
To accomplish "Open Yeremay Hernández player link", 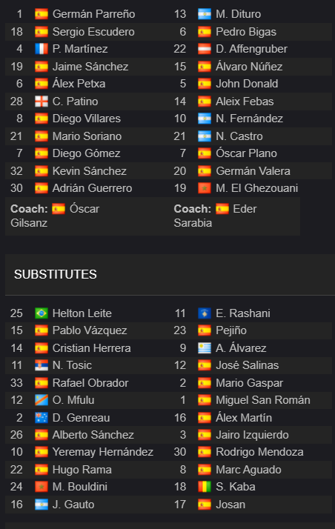I will 103,452.
